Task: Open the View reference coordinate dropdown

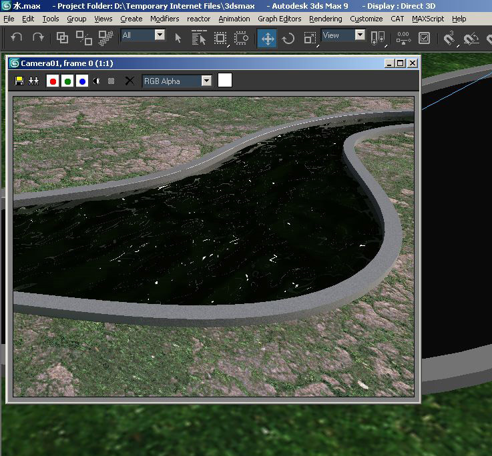Action: click(x=360, y=35)
